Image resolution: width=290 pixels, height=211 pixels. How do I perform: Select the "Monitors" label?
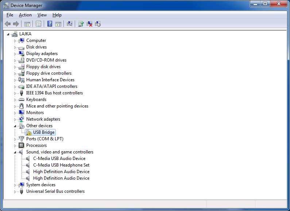(x=35, y=113)
